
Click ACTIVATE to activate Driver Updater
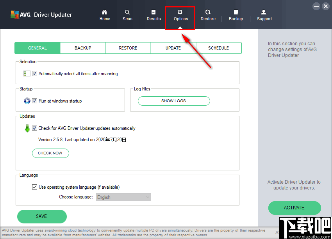(x=295, y=208)
